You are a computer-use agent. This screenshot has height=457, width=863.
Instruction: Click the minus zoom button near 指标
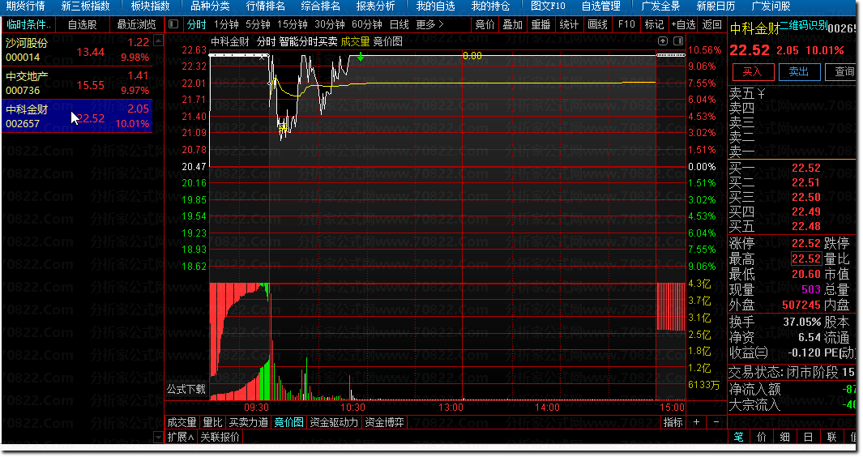click(716, 422)
